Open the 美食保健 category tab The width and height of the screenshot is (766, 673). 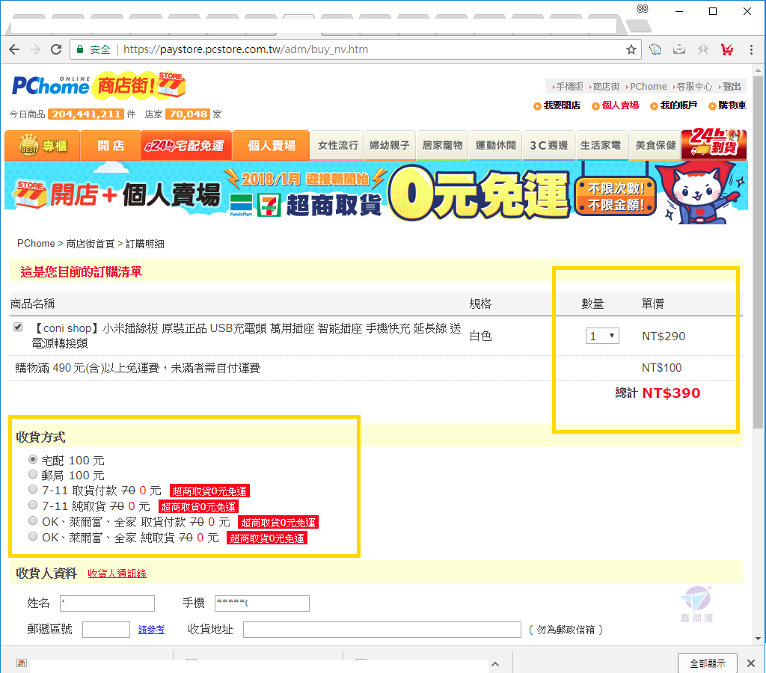coord(655,146)
